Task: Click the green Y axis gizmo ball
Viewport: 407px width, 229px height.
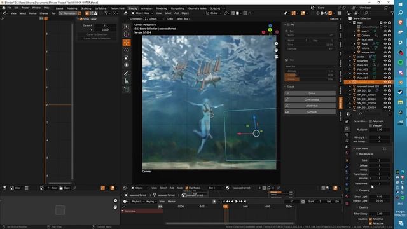Action: tap(270, 30)
